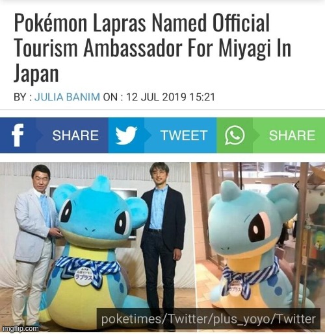Open right photo of Lapras plush
Screen dimensions: 325x334
pyautogui.click(x=258, y=247)
